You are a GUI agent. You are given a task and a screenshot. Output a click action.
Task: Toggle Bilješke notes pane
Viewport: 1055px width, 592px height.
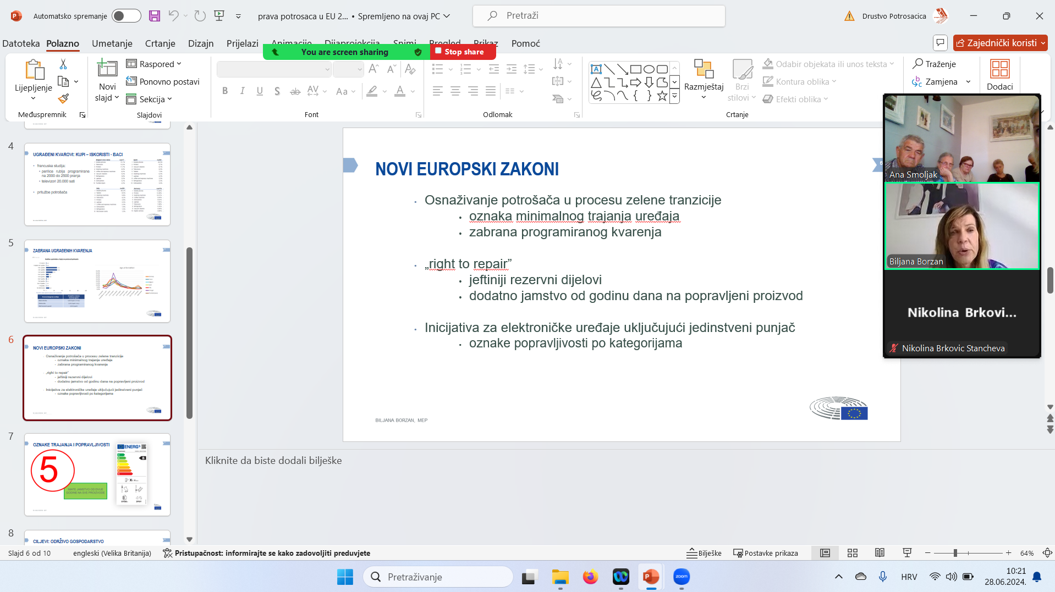[704, 553]
